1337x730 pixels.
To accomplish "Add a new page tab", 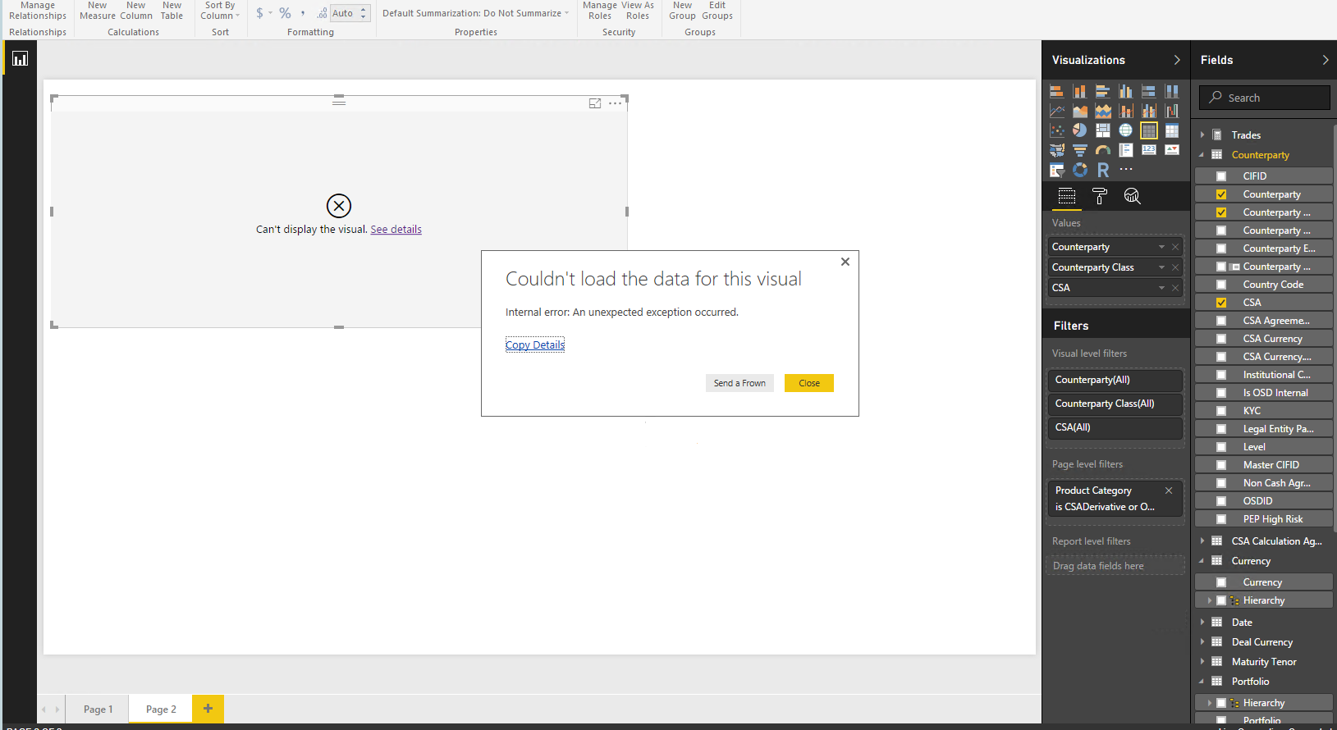I will click(x=208, y=709).
